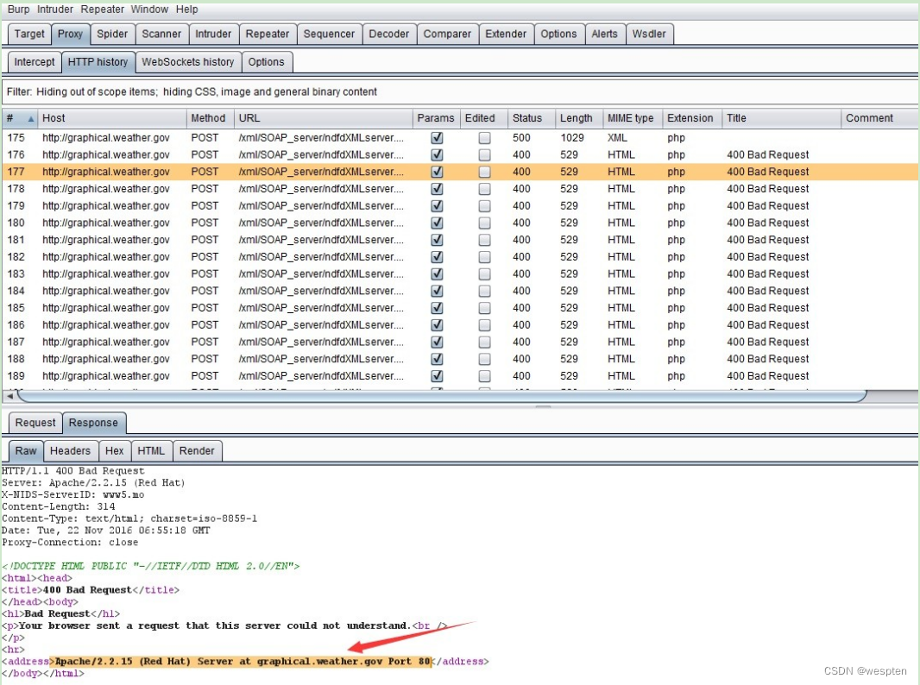The width and height of the screenshot is (920, 685).
Task: Switch response view to Hex
Action: (115, 450)
